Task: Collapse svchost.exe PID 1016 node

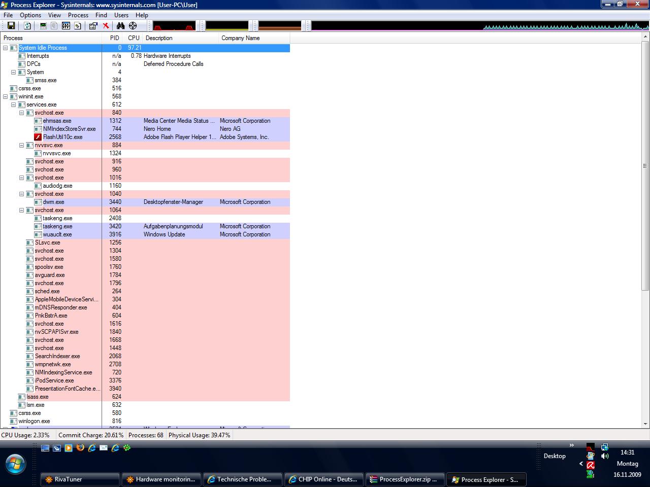Action: (22, 178)
